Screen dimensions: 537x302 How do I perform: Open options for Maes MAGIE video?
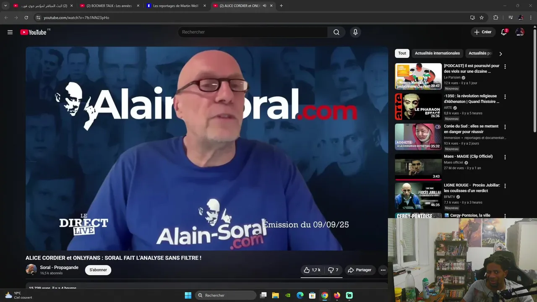click(x=505, y=157)
